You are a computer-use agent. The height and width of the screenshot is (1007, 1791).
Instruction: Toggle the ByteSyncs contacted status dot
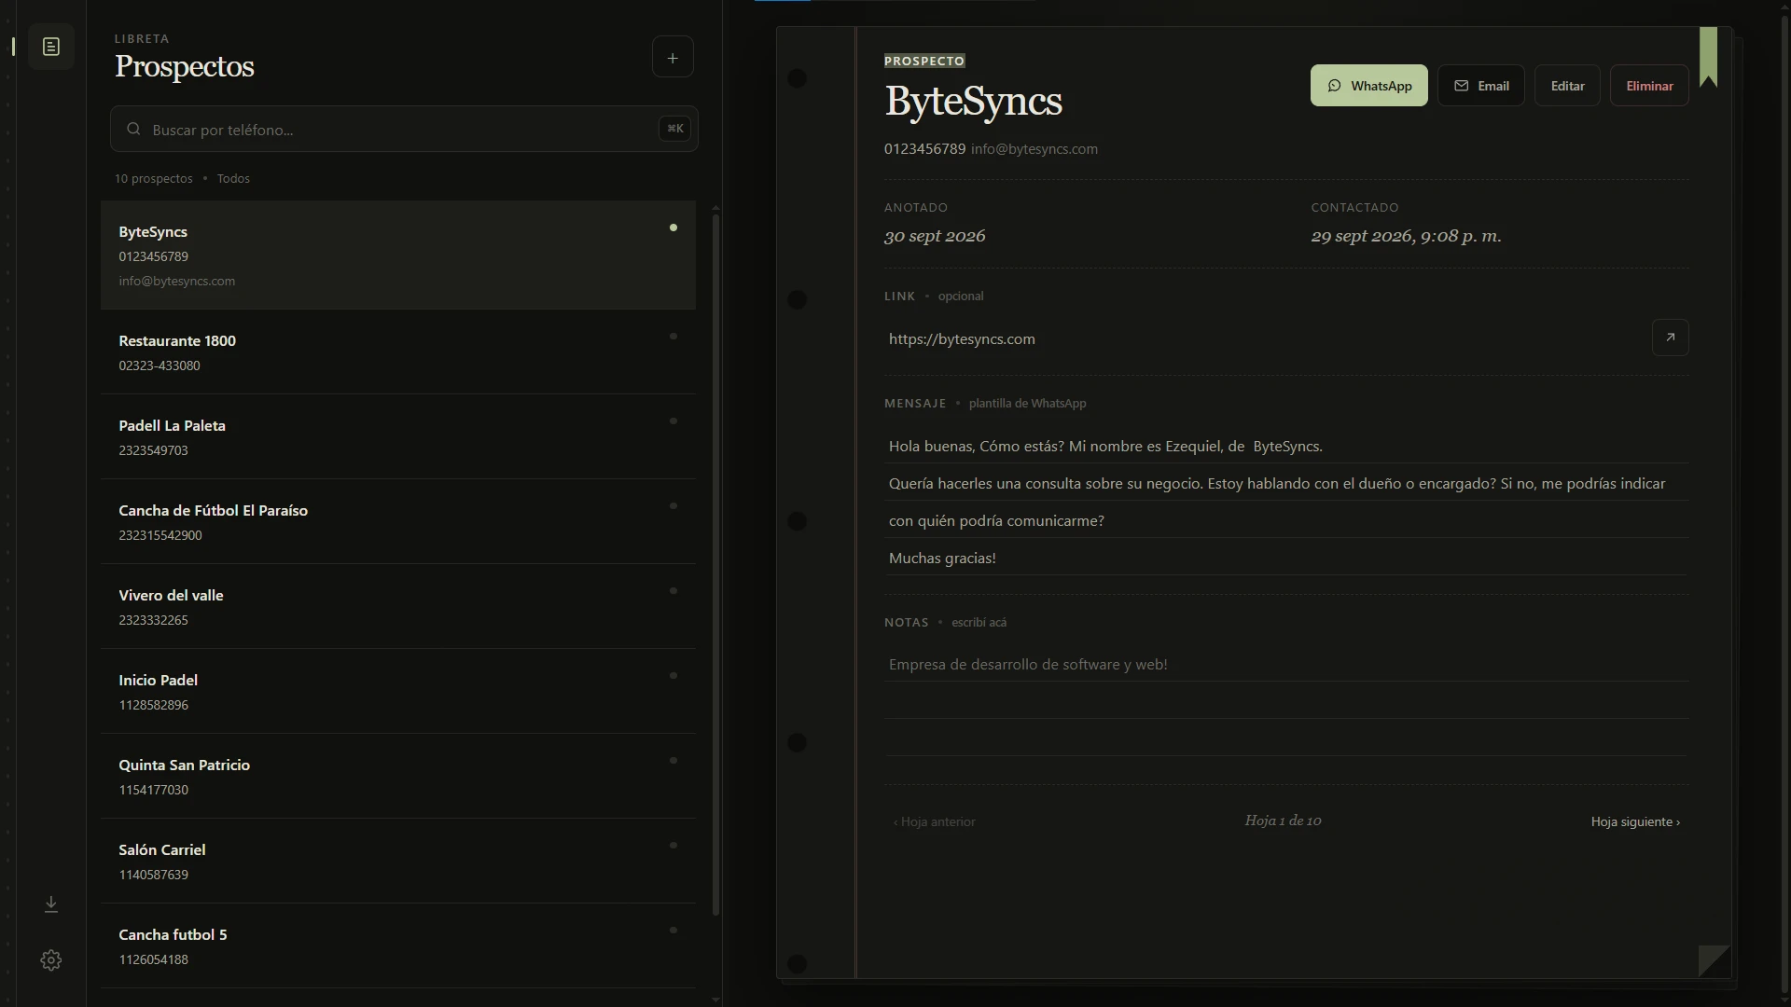click(x=673, y=228)
